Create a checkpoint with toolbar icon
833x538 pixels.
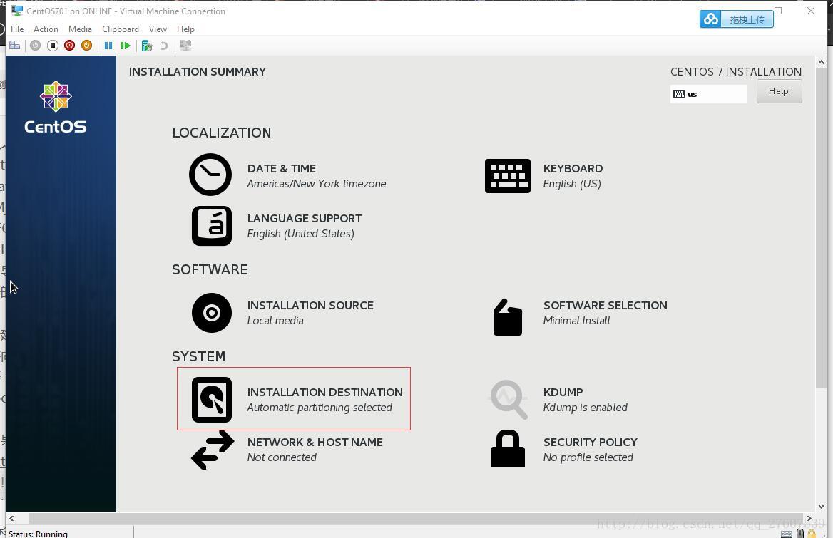[x=147, y=46]
